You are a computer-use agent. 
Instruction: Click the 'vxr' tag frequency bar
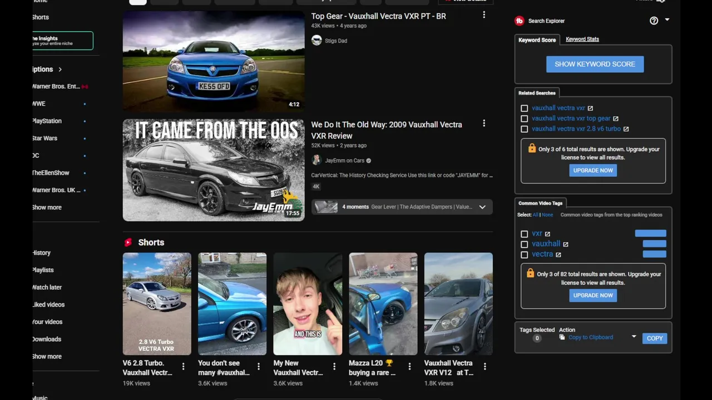coord(650,233)
